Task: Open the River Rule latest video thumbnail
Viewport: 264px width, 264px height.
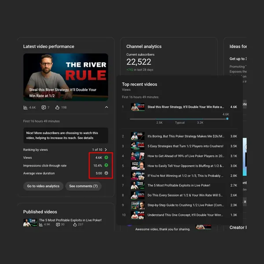Action: click(66, 77)
